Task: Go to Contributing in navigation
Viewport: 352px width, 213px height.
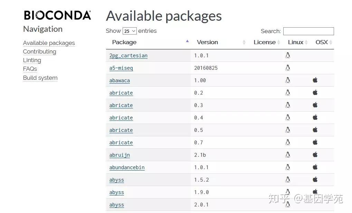Action: pos(39,51)
